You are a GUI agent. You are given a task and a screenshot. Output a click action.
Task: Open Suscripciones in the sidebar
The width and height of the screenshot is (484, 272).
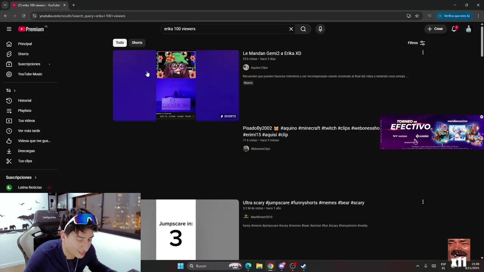[29, 64]
